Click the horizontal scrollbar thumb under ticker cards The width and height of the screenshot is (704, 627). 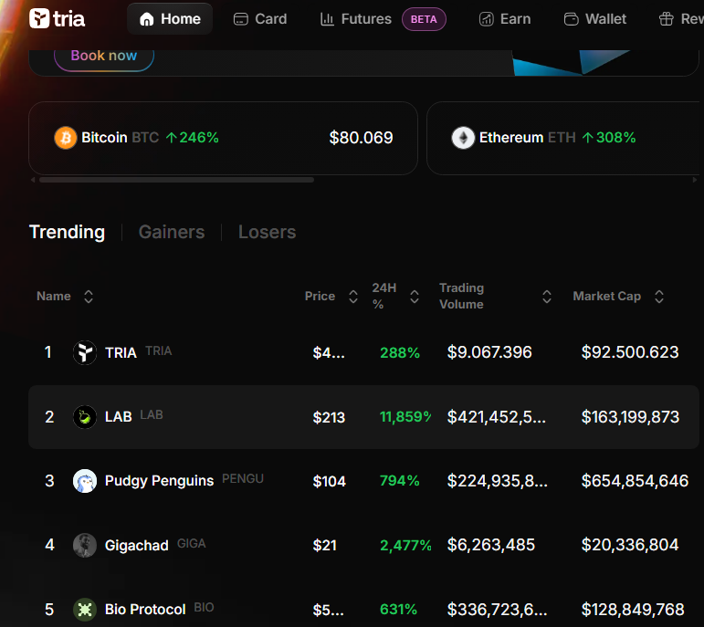pos(176,180)
